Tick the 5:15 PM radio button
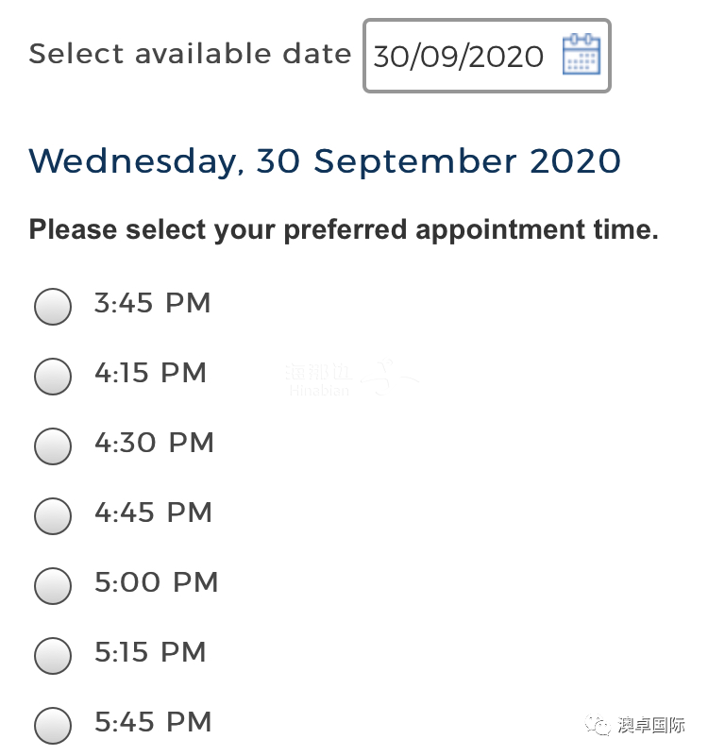This screenshot has height=756, width=708. [x=53, y=656]
